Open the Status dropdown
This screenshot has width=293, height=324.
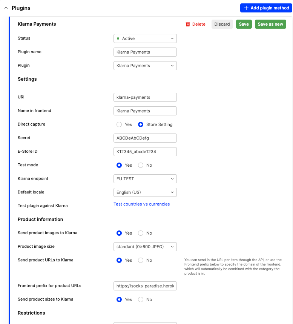pyautogui.click(x=145, y=38)
